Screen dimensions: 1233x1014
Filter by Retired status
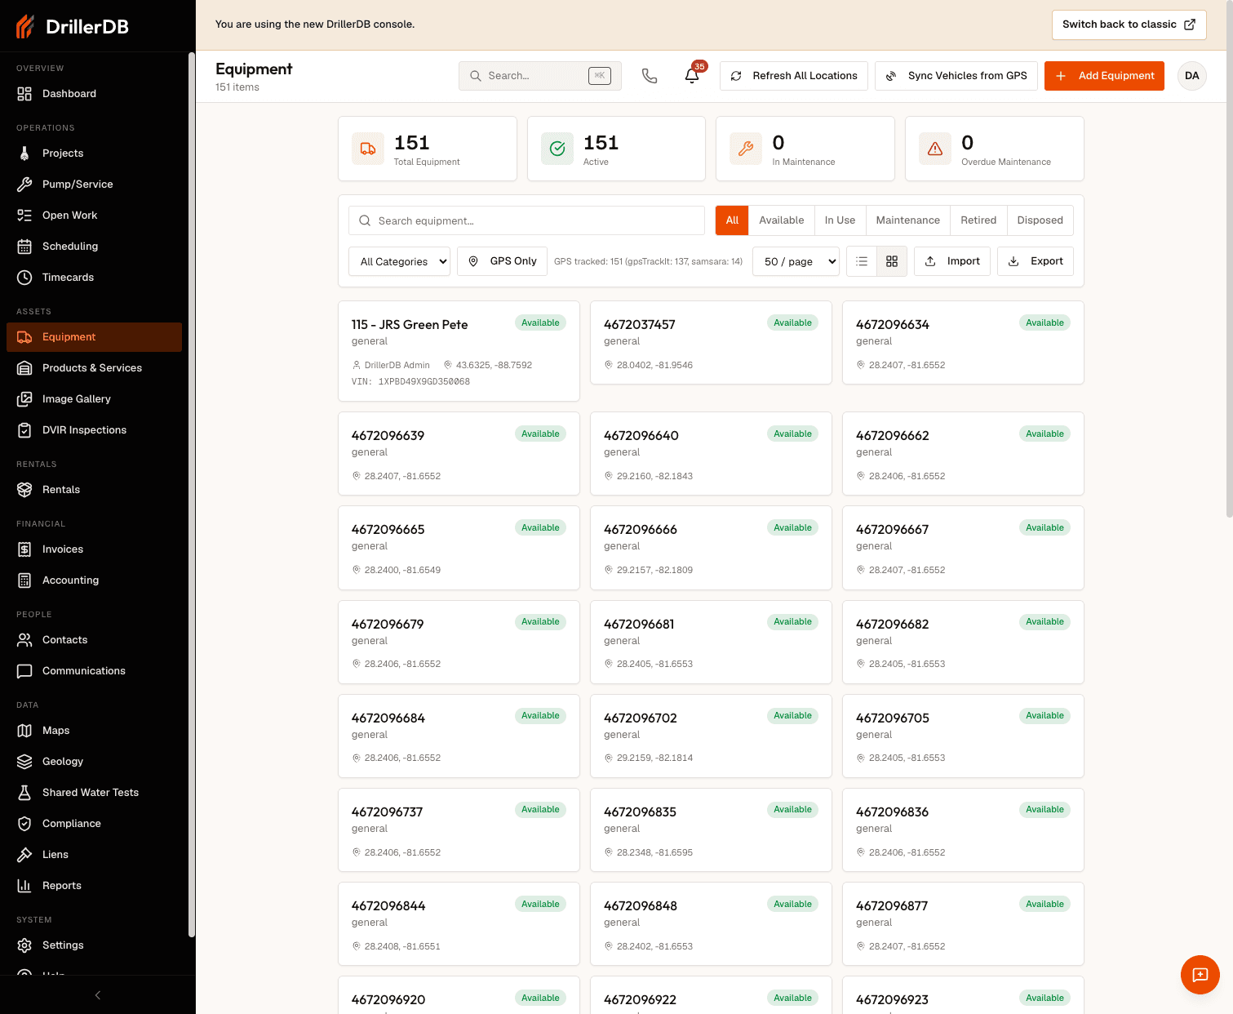coord(978,220)
